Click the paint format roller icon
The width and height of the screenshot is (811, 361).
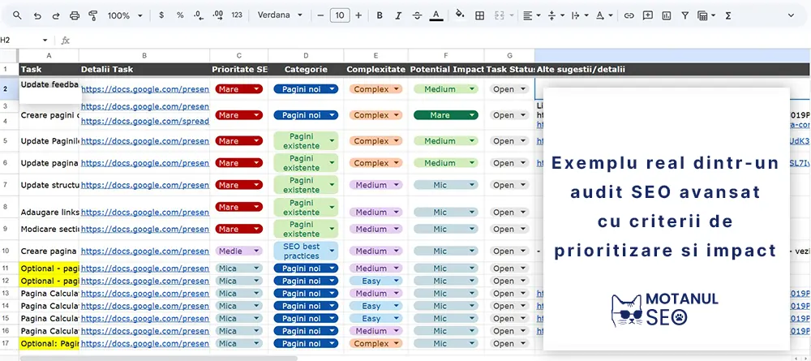coord(92,15)
